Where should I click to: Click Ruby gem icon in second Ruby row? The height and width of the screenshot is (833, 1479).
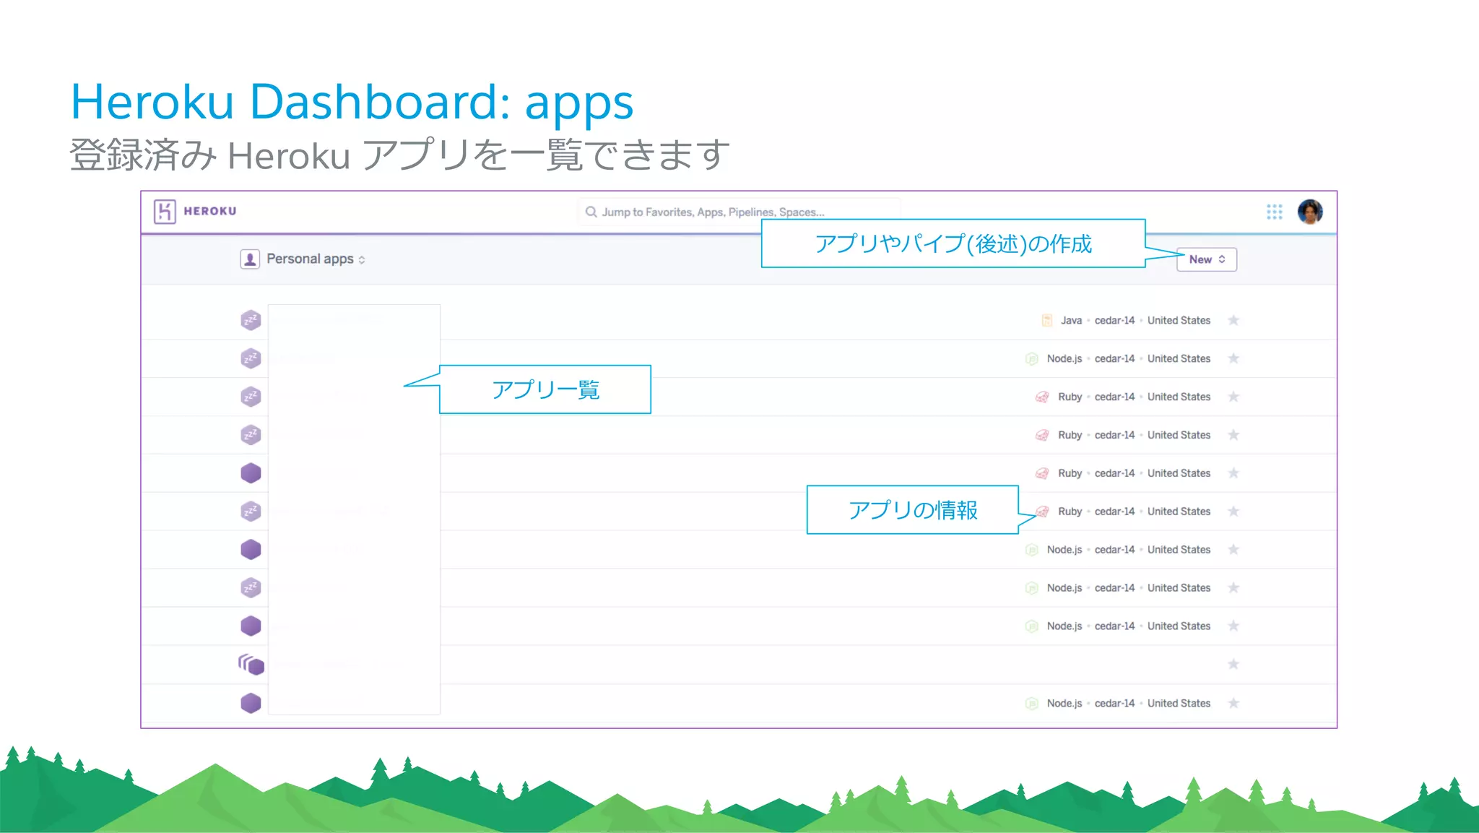[x=1042, y=435]
